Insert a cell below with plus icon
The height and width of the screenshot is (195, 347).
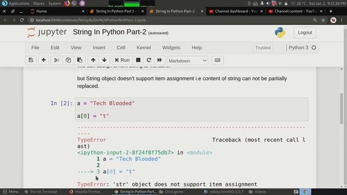[43, 60]
